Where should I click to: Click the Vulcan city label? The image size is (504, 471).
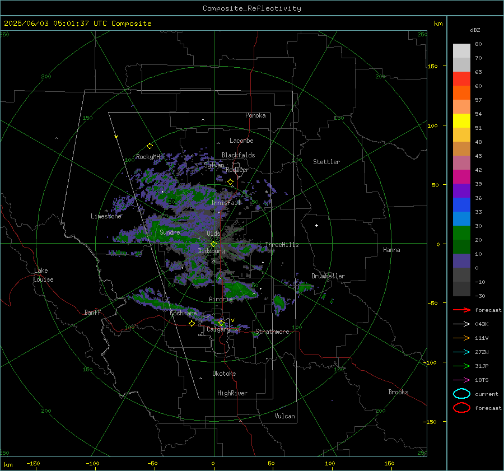click(285, 416)
